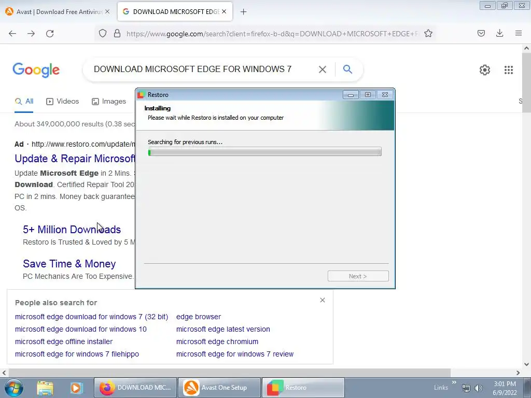Click the Restoro logo in installer title bar
This screenshot has width=531, height=398.
pos(141,95)
